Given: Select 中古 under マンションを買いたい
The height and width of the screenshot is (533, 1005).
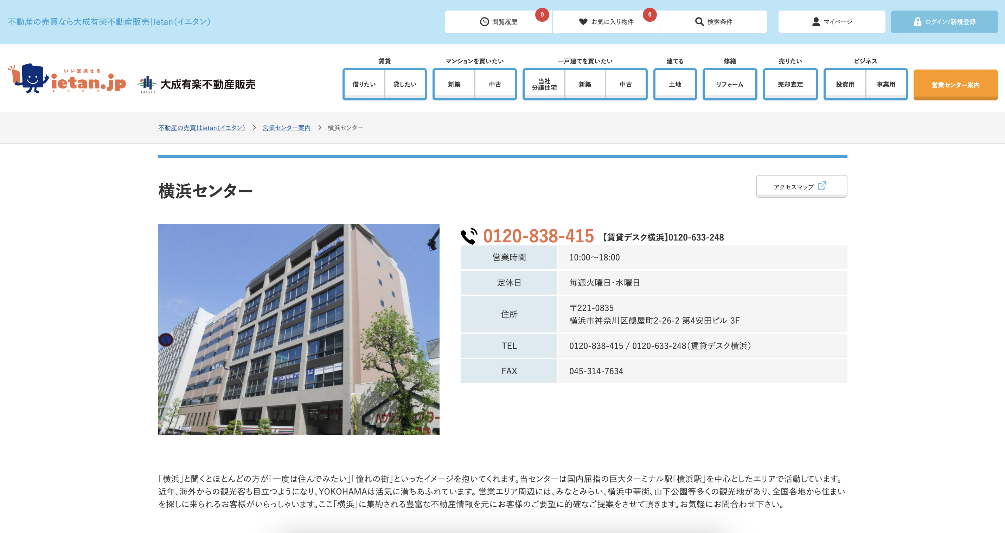Looking at the screenshot, I should coord(495,84).
